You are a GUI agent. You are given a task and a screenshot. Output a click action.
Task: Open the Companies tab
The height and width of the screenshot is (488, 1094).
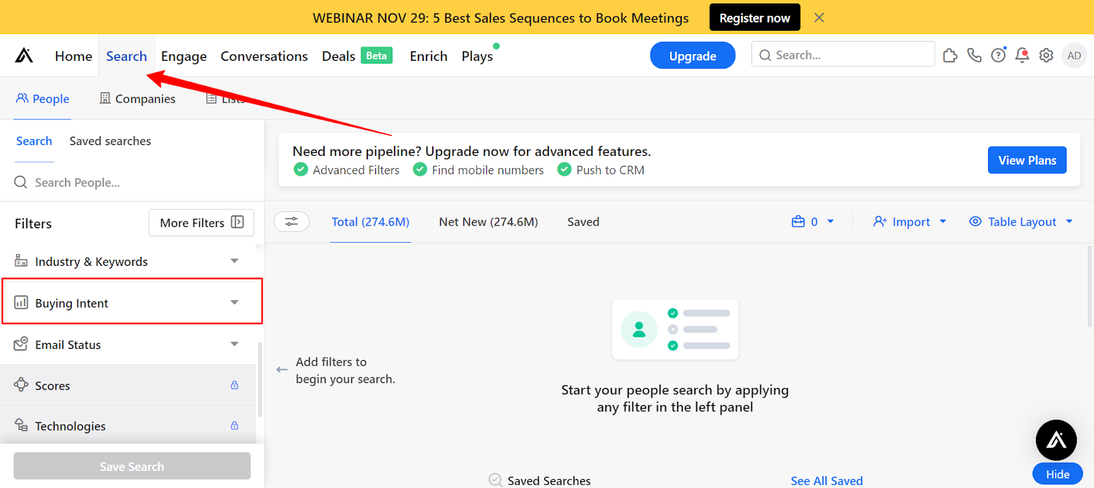pyautogui.click(x=137, y=98)
